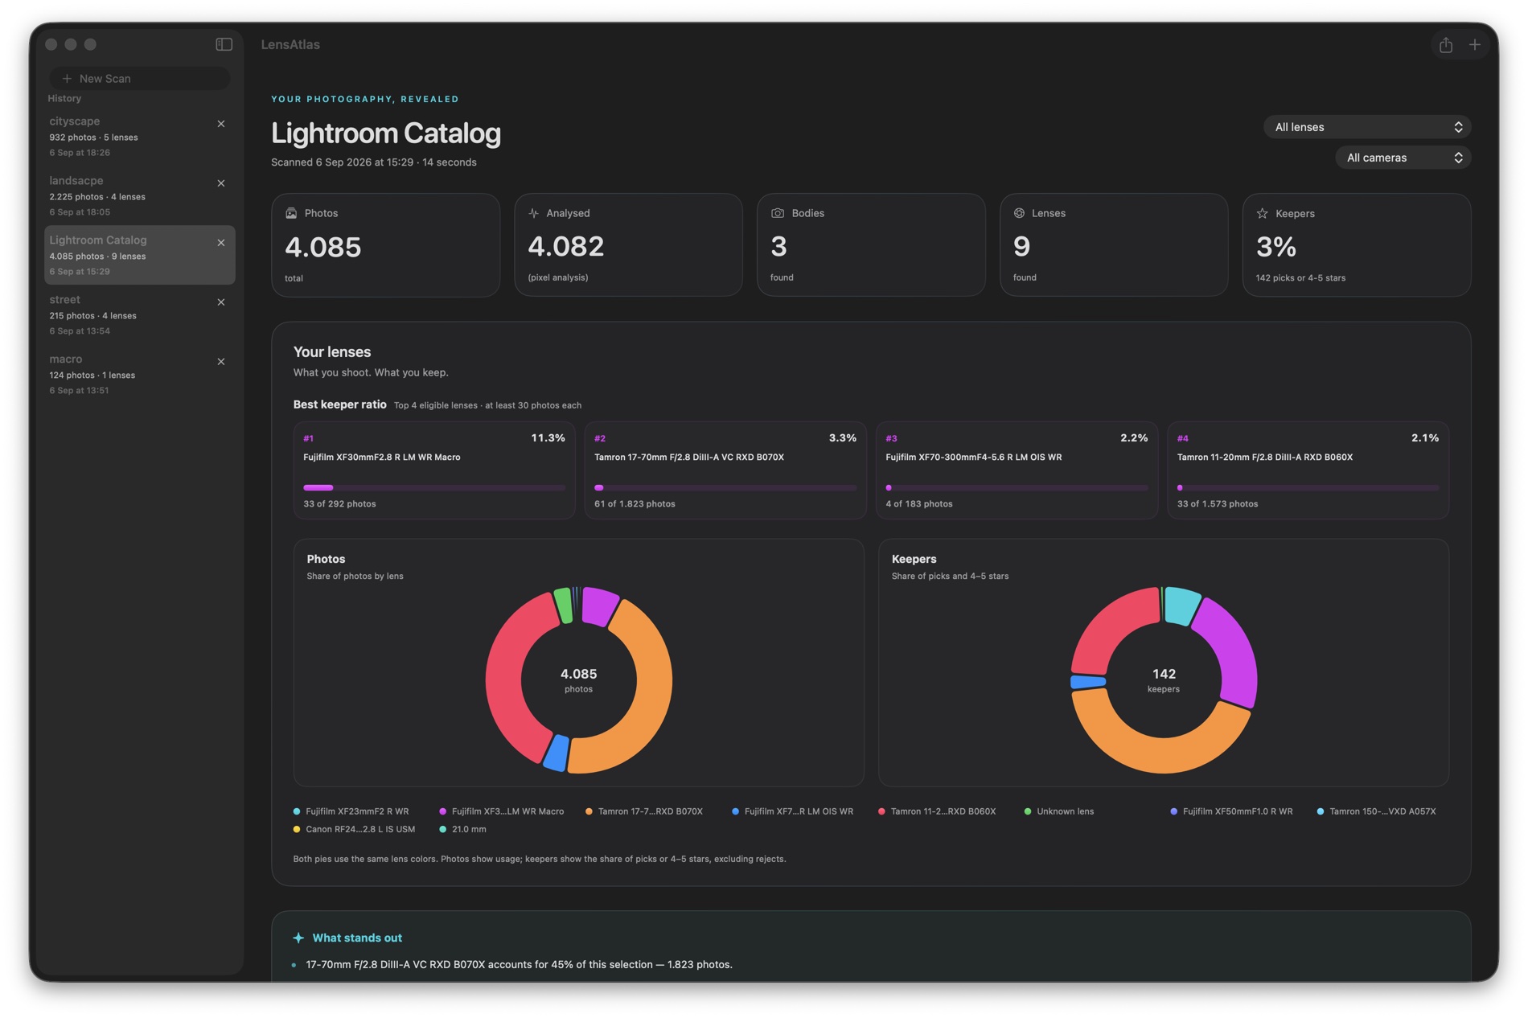Open the macro scan in history

pyautogui.click(x=140, y=374)
